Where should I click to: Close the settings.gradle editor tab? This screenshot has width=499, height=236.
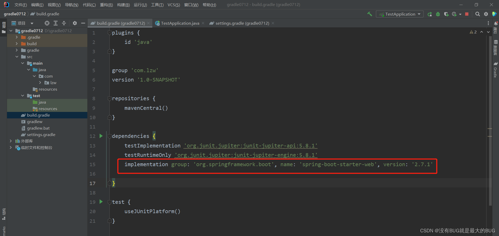[273, 23]
